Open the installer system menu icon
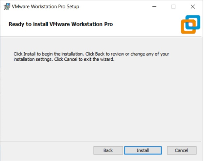Image resolution: width=204 pixels, height=162 pixels. (x=6, y=7)
